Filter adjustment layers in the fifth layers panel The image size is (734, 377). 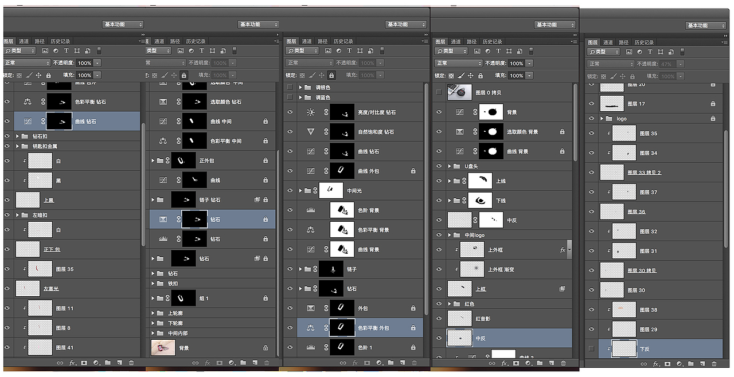coord(639,52)
